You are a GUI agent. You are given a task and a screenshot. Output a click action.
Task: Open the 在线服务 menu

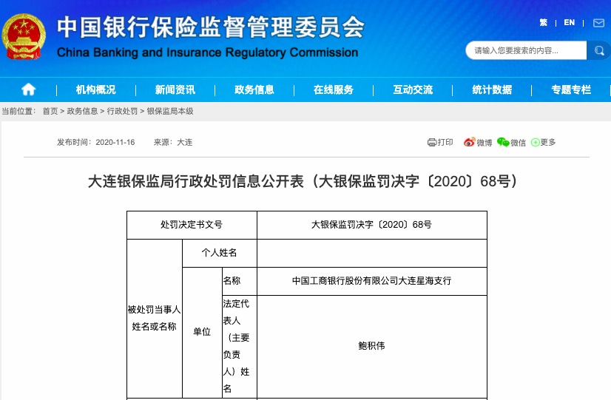tap(333, 90)
